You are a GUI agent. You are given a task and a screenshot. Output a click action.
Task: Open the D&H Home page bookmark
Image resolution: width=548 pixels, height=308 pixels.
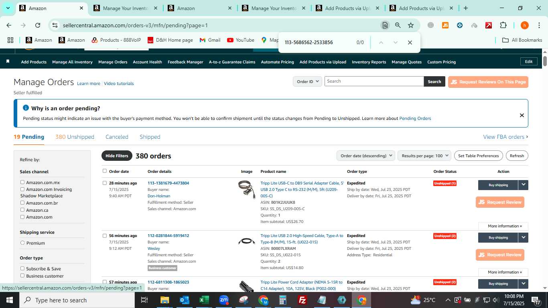point(170,40)
